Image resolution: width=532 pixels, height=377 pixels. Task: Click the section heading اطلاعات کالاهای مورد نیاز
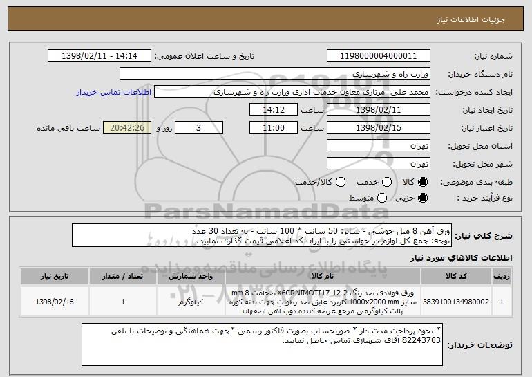(x=462, y=259)
